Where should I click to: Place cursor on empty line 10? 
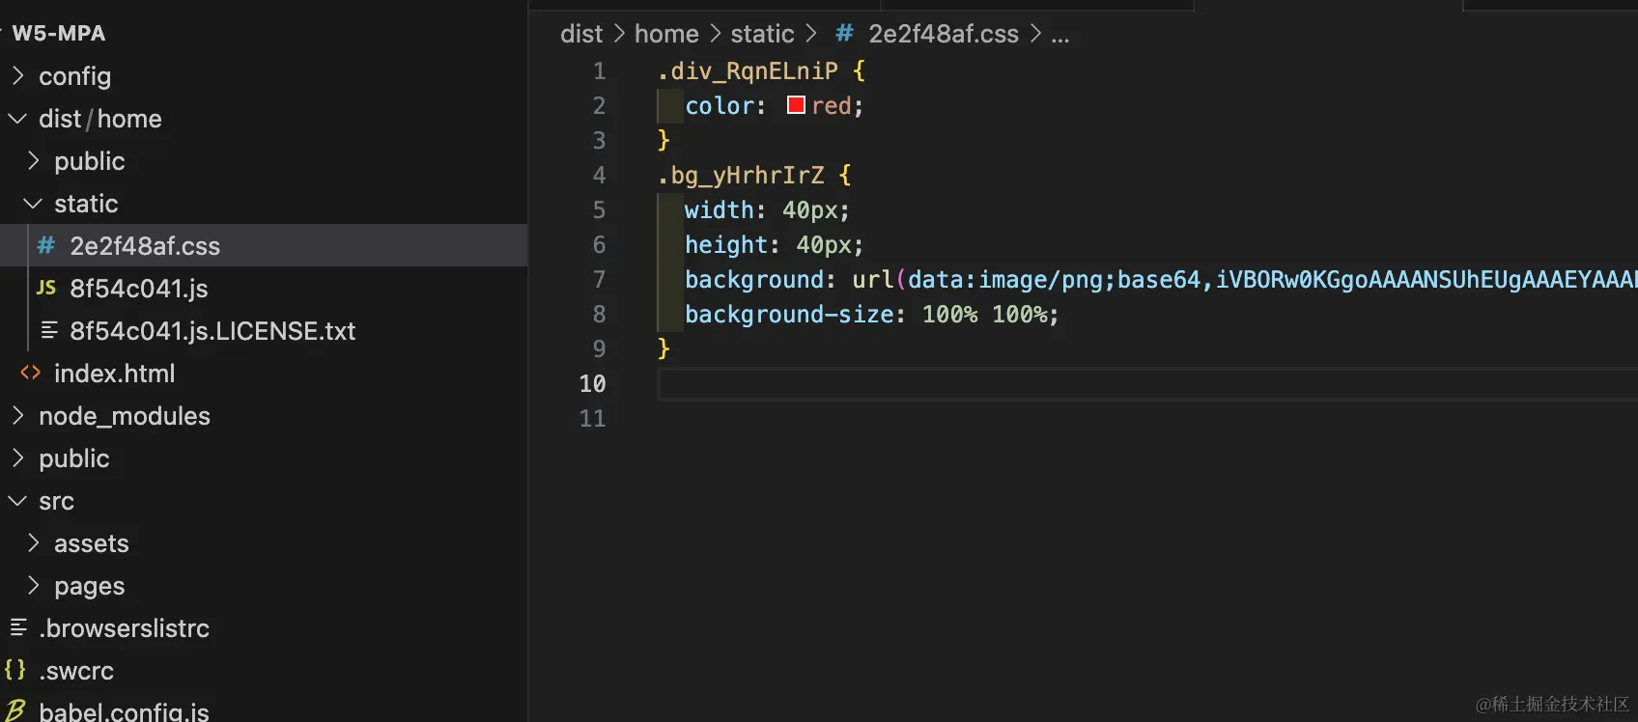1147,383
